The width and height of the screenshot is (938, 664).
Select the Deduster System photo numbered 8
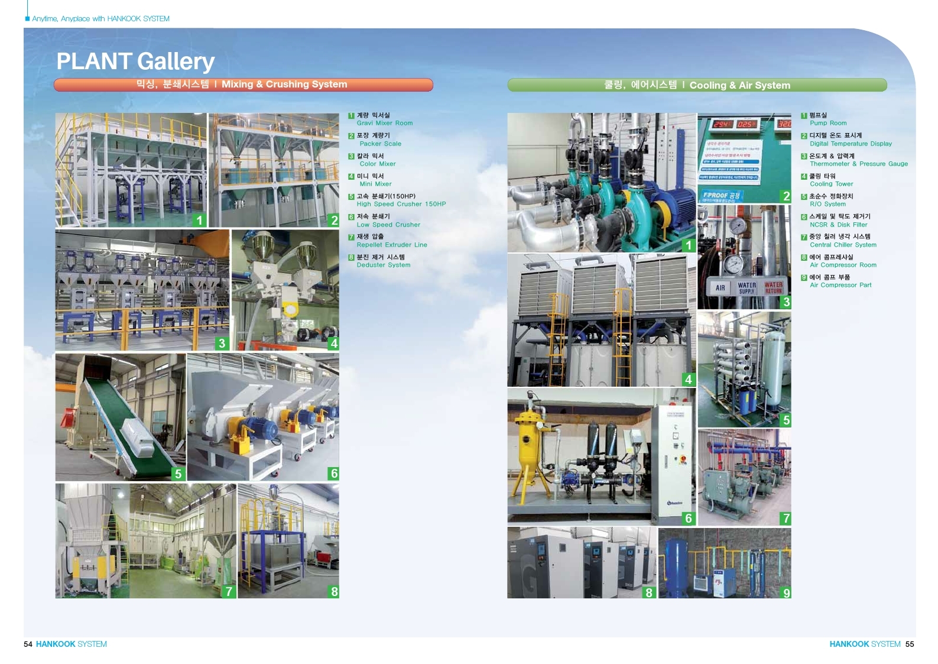pyautogui.click(x=289, y=541)
